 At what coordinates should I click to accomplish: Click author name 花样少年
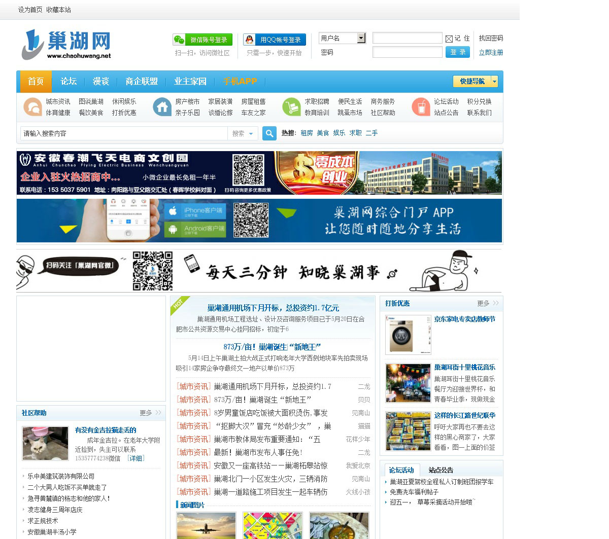click(x=358, y=439)
